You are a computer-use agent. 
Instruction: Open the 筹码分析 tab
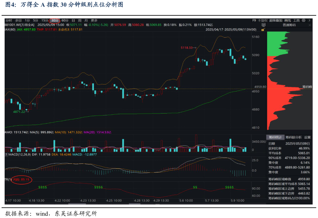(293, 137)
